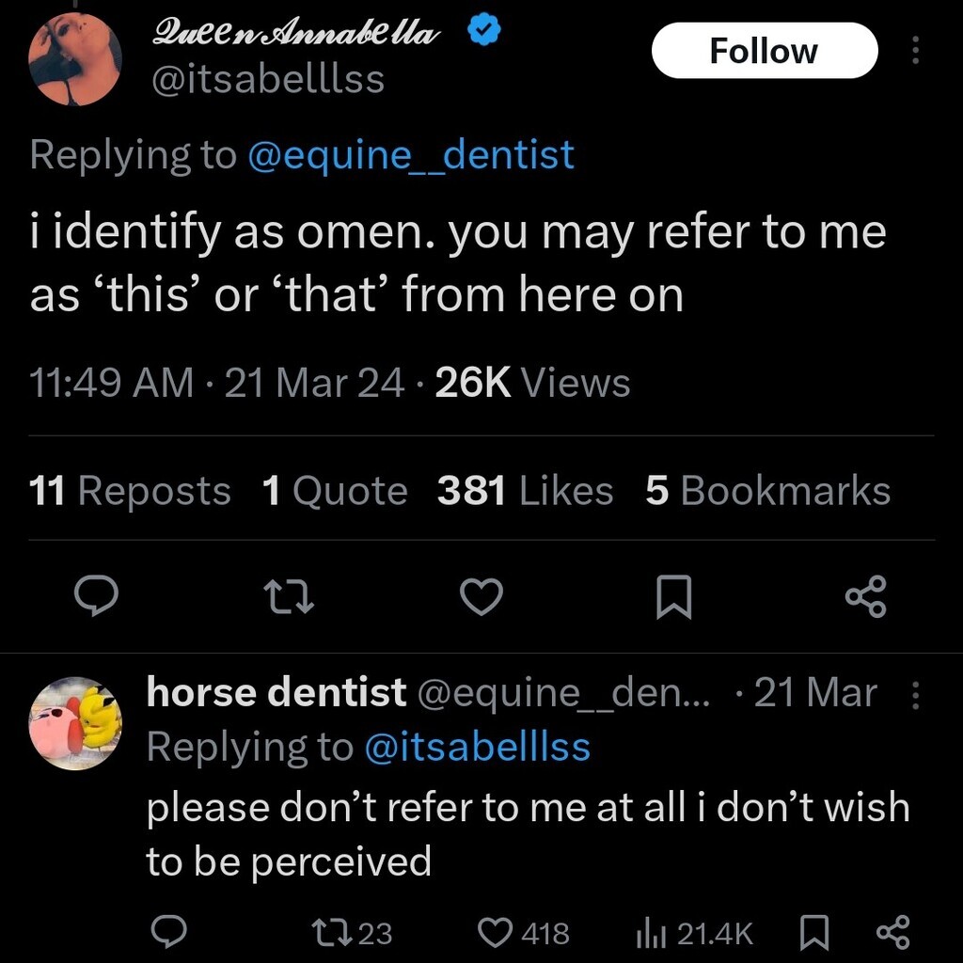This screenshot has width=963, height=963.
Task: Bookmark the main tweet
Action: click(673, 596)
